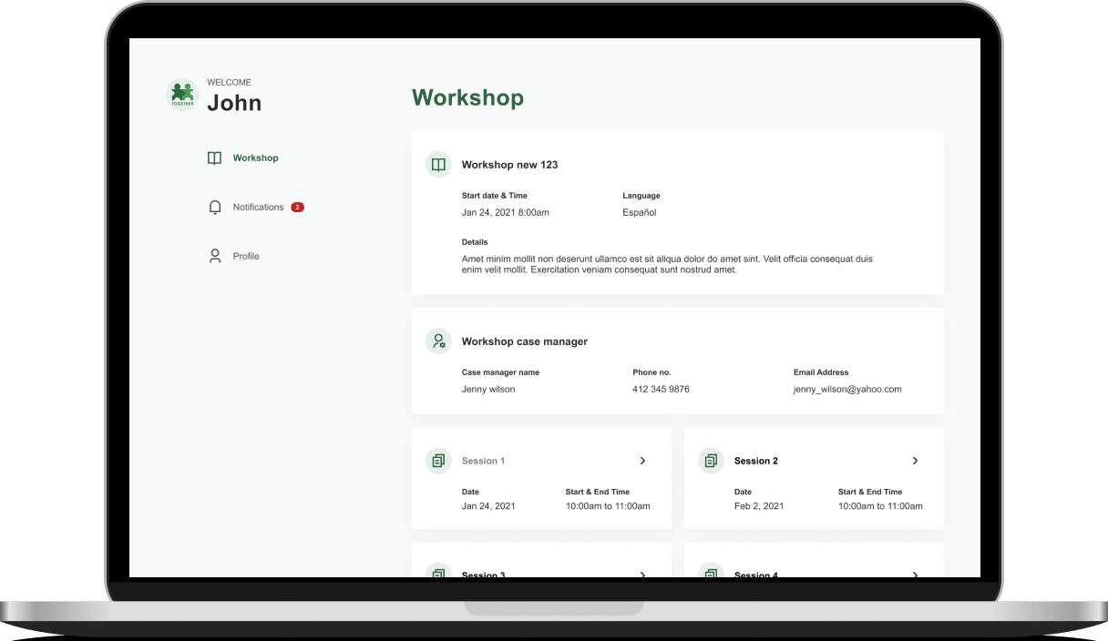Open Session 2 with the right chevron
The width and height of the screenshot is (1108, 641).
(915, 461)
